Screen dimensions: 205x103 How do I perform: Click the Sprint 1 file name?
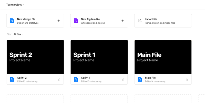(x=86, y=78)
